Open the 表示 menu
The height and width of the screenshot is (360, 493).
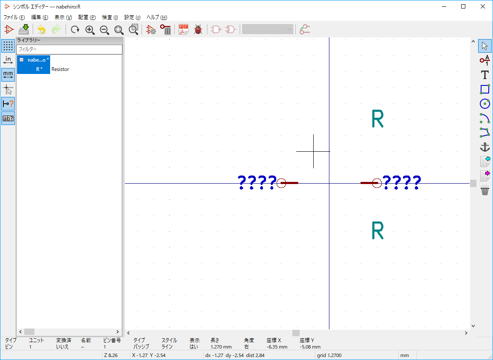click(63, 17)
